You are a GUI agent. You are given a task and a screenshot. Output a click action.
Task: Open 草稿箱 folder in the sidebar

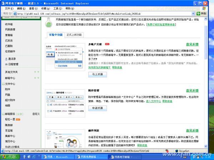(x=9, y=35)
